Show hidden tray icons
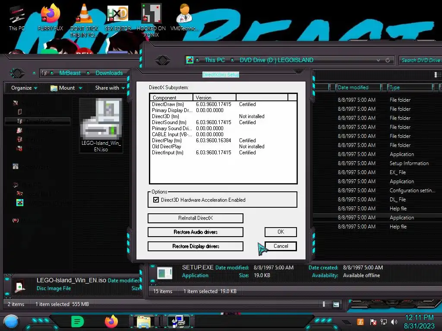This screenshot has height=331, width=442. [347, 322]
